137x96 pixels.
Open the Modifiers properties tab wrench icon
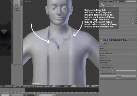116,40
